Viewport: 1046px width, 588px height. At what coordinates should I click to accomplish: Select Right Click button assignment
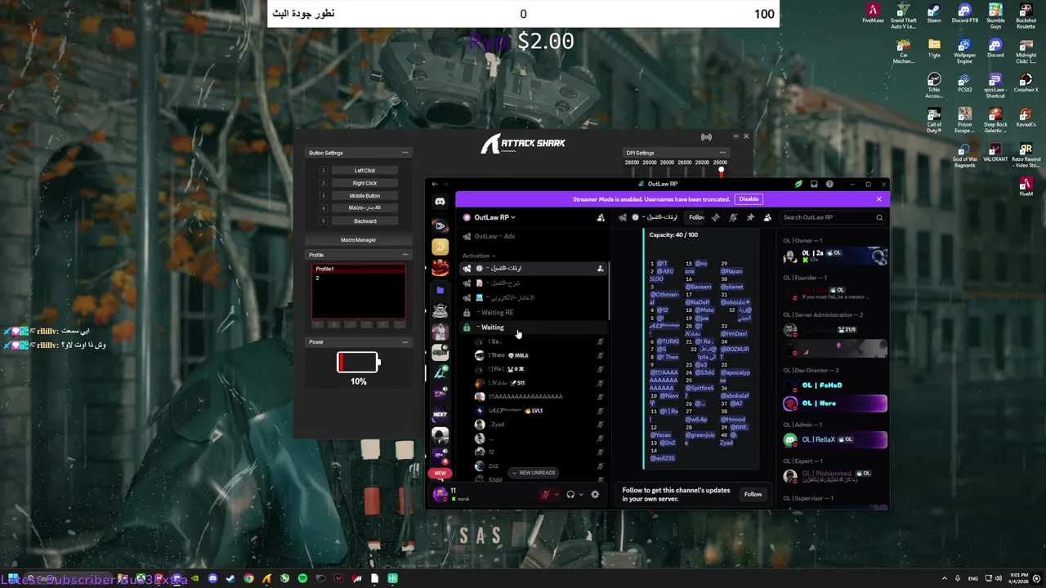[364, 183]
